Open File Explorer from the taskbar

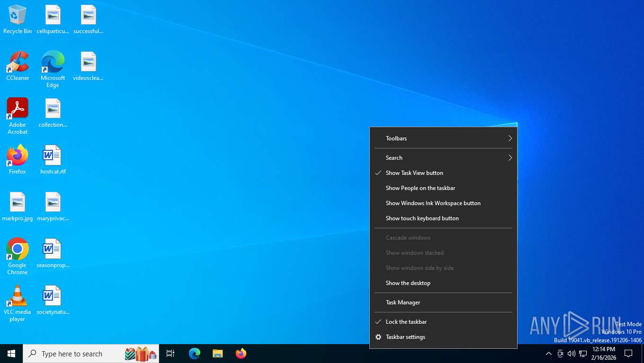(x=217, y=354)
